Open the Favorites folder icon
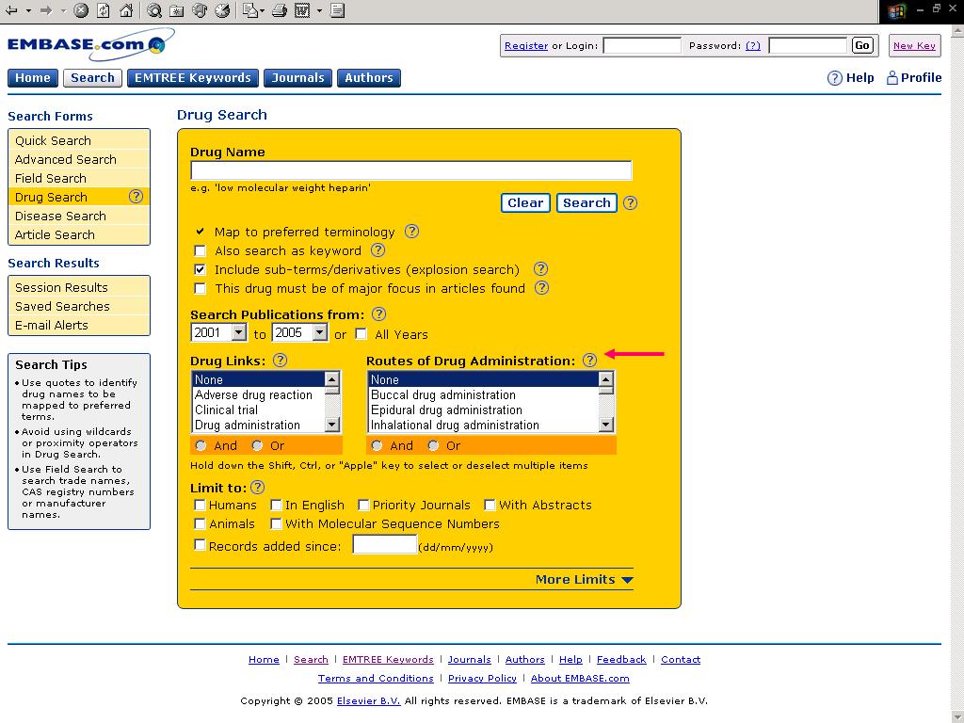The height and width of the screenshot is (723, 964). coord(177,10)
